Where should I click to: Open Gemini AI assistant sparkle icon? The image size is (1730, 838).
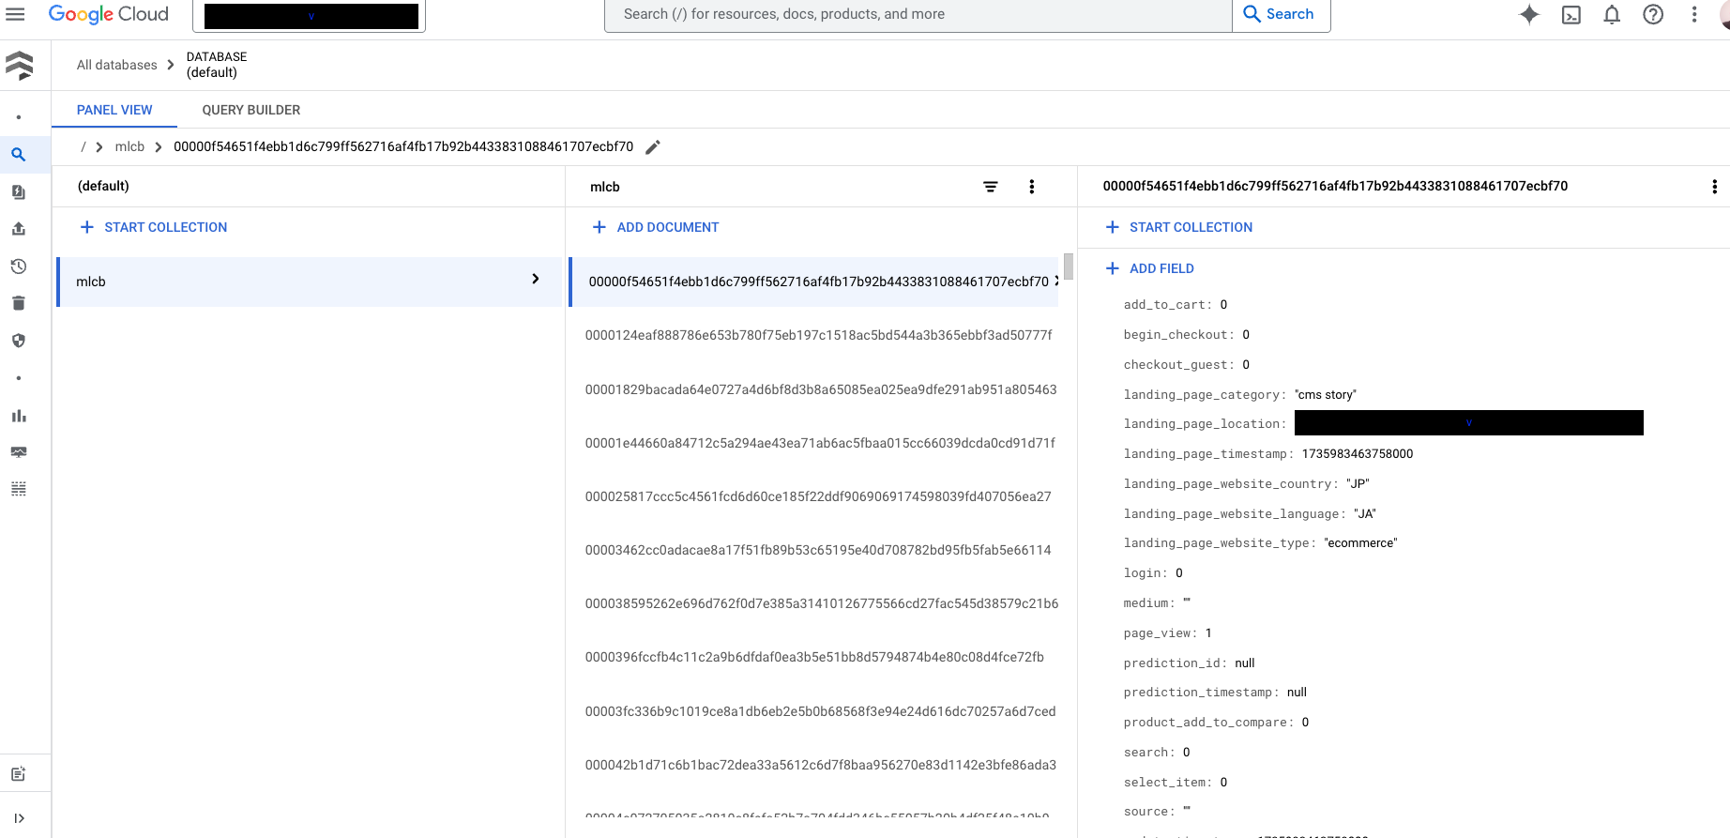1529,14
